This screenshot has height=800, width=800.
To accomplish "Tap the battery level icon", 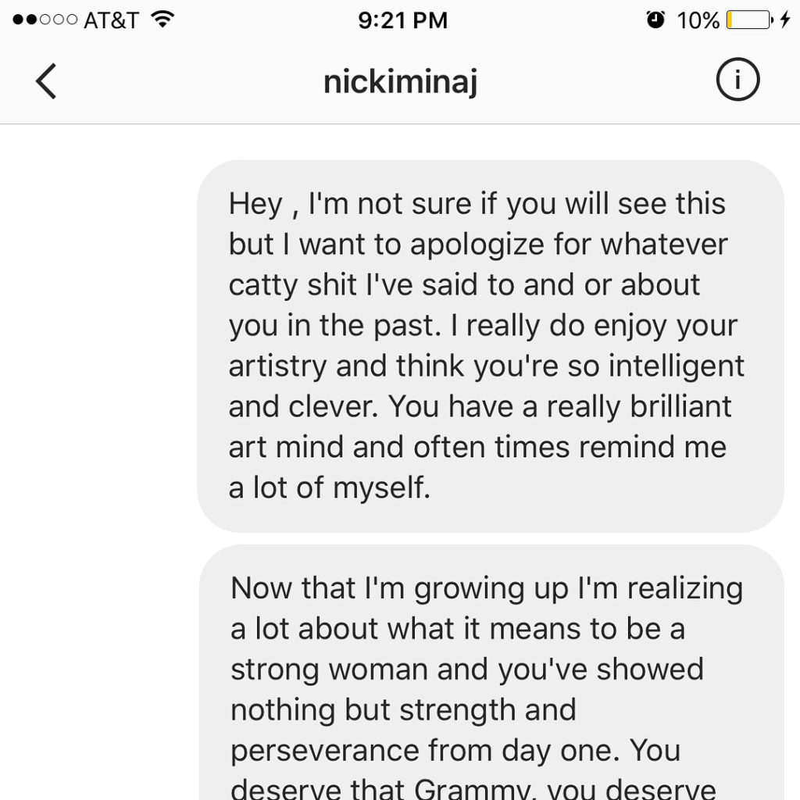I will click(x=748, y=20).
